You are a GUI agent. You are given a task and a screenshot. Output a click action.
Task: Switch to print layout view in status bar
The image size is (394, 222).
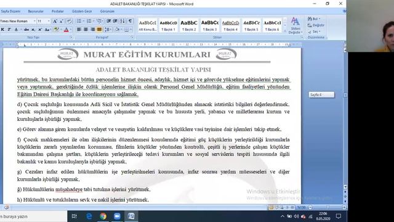pyautogui.click(x=271, y=207)
